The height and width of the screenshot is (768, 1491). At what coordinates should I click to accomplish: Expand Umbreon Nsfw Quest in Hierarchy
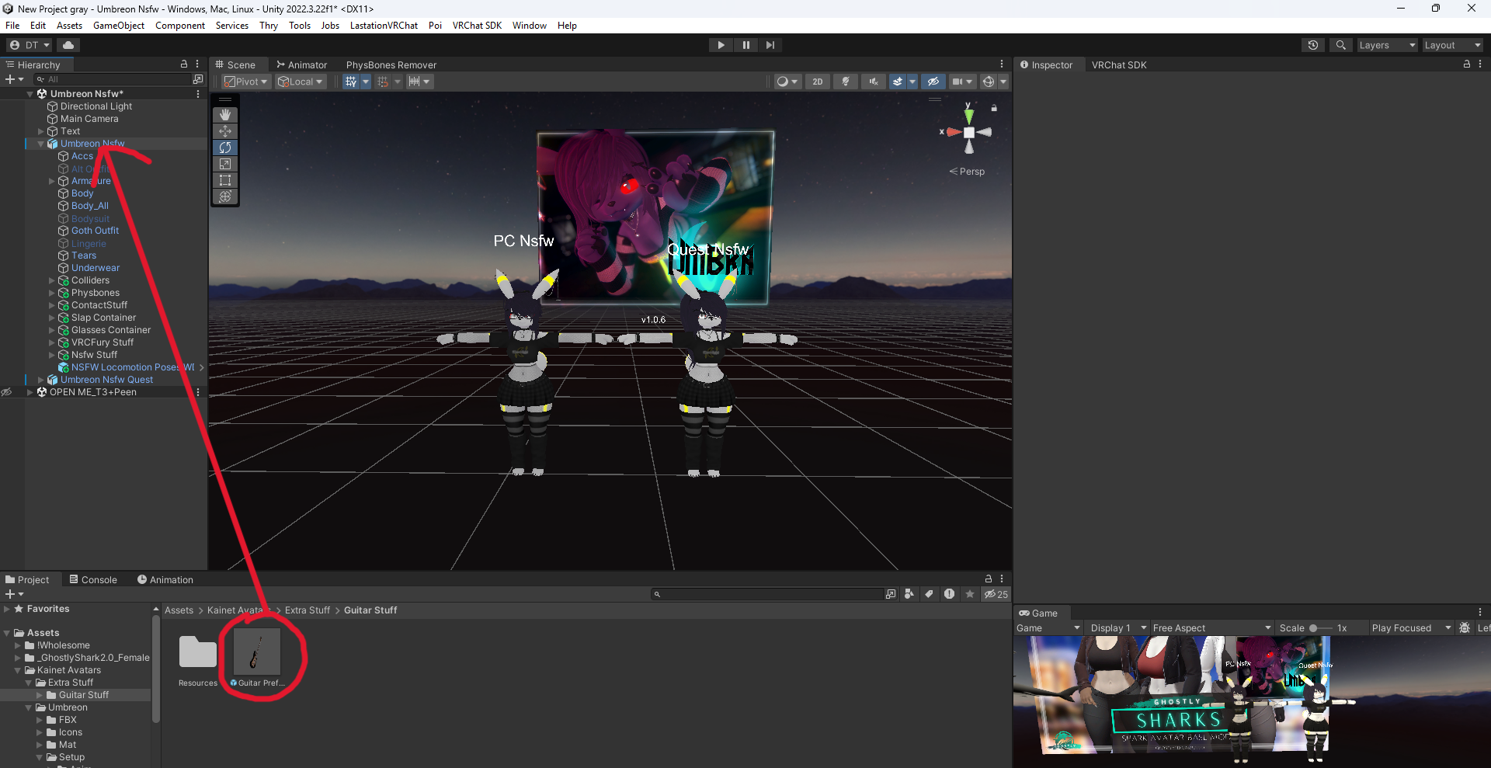tap(41, 380)
